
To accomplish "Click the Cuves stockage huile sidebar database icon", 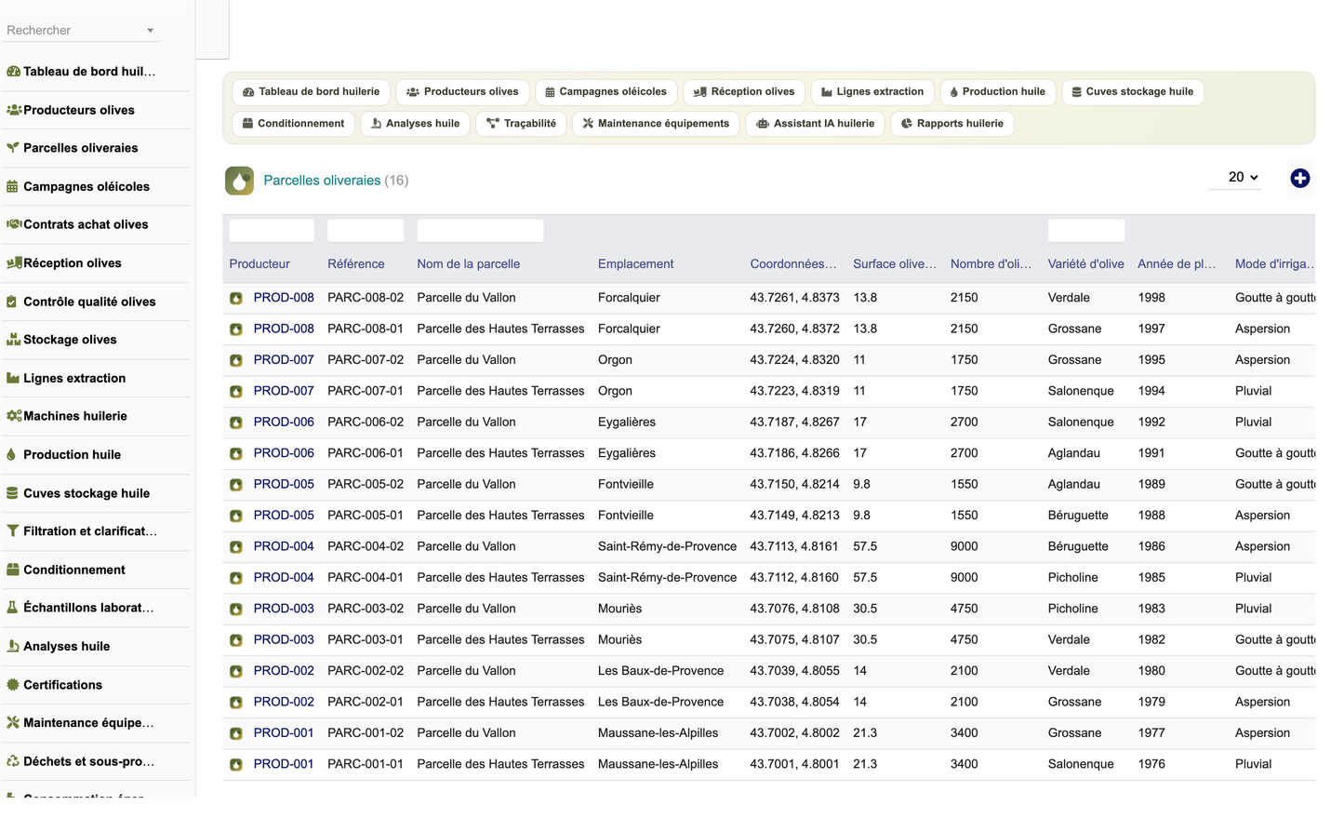I will (12, 493).
